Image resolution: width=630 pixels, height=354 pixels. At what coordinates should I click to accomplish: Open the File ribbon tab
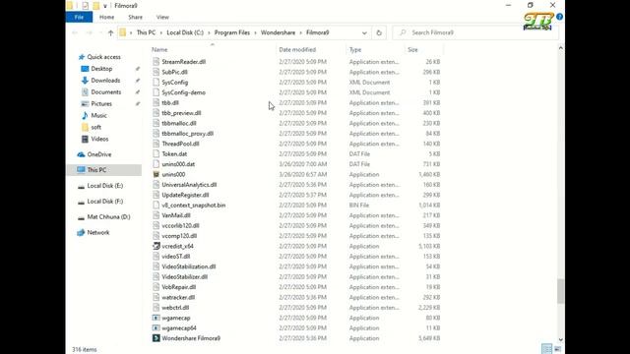tap(79, 18)
